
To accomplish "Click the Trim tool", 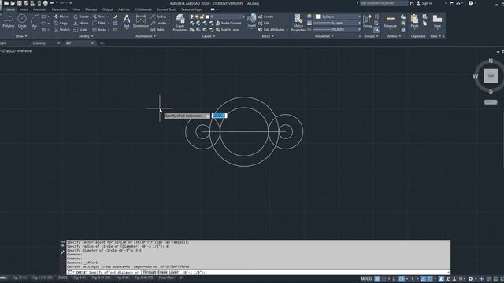I will click(x=99, y=17).
